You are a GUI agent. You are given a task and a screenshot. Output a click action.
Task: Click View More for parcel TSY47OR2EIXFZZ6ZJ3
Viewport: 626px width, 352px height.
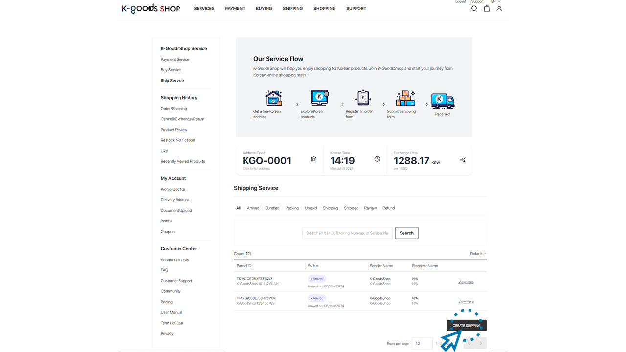click(466, 282)
